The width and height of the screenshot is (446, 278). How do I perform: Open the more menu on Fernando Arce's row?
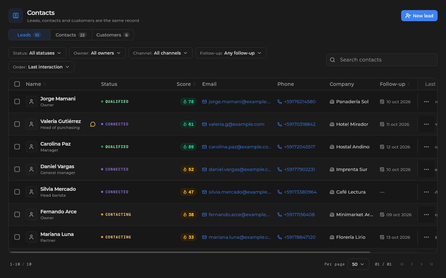click(x=426, y=214)
